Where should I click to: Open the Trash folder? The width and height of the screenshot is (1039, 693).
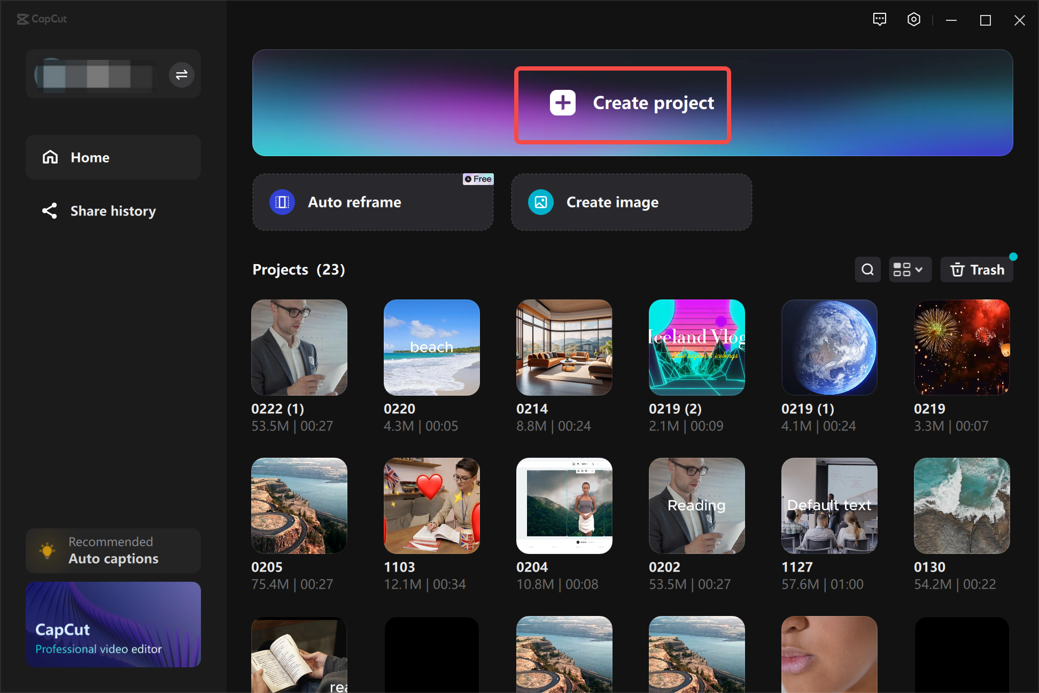click(x=978, y=270)
